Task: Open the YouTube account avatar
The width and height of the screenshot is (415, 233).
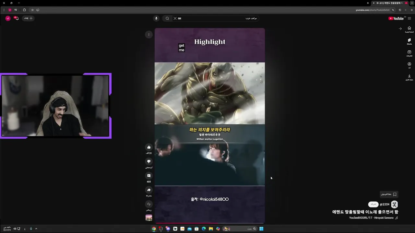Action: coord(8,18)
